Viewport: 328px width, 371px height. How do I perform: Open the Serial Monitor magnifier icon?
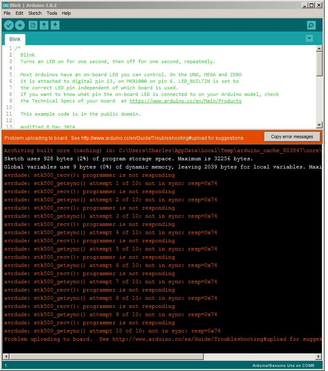311,25
